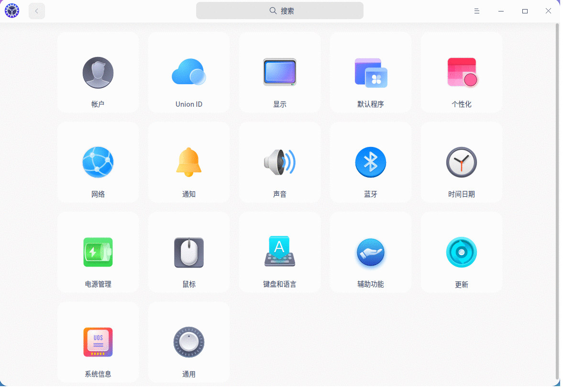This screenshot has height=390, width=574.
Task: Click the 系统信息 label text
Action: pos(98,374)
